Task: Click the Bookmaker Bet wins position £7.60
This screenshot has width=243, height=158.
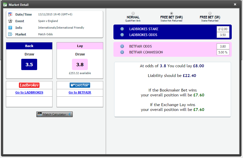Action: [199, 95]
